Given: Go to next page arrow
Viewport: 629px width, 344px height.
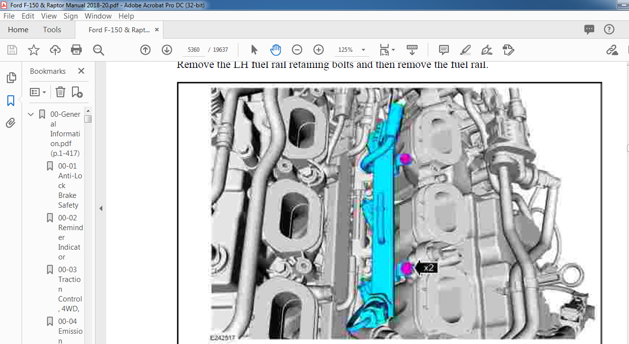Looking at the screenshot, I should (167, 50).
